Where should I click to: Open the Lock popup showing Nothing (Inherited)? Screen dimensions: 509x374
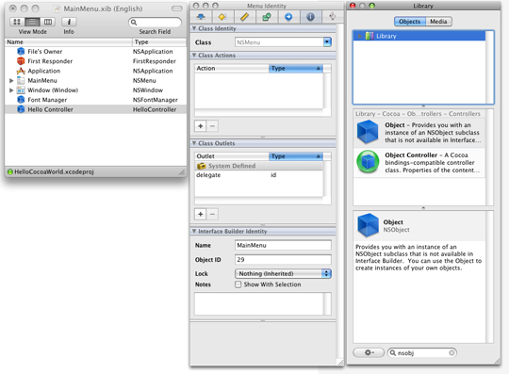tap(283, 274)
